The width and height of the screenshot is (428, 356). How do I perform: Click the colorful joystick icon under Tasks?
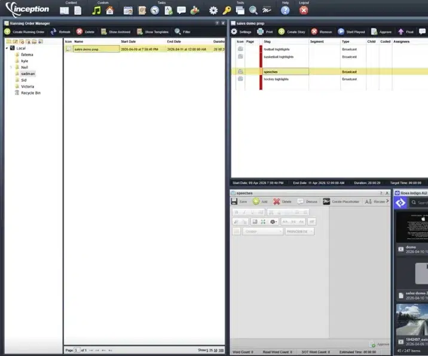(x=195, y=11)
